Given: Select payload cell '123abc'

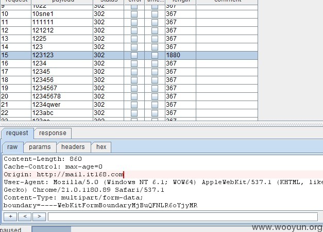Looking at the screenshot, I should 62,113.
